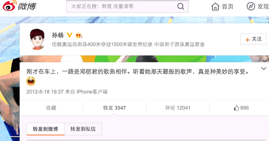The width and height of the screenshot is (269, 141).
Task: Click the laughing emoji in post
Action: [x=31, y=81]
